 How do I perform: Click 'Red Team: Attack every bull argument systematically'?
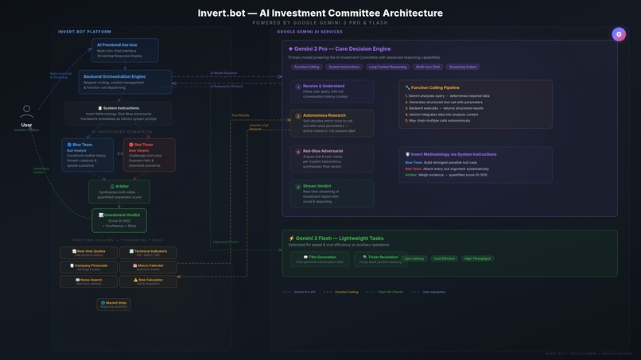click(x=447, y=168)
